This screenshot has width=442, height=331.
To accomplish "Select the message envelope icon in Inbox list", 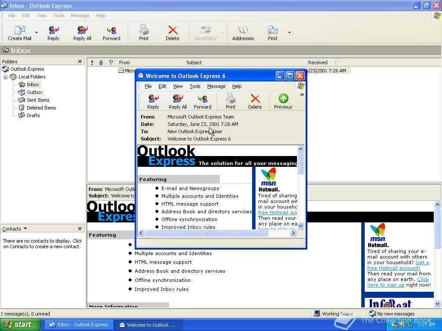I will pos(121,70).
